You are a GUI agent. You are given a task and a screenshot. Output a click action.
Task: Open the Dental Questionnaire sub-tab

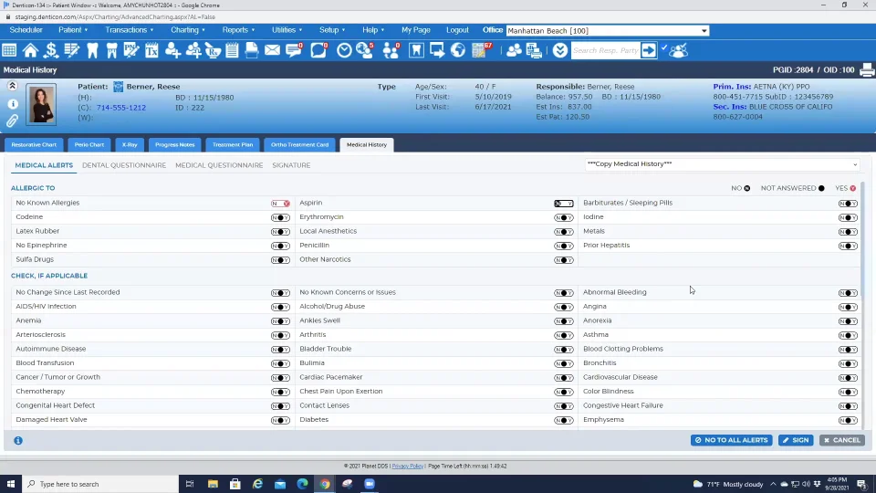(x=124, y=165)
